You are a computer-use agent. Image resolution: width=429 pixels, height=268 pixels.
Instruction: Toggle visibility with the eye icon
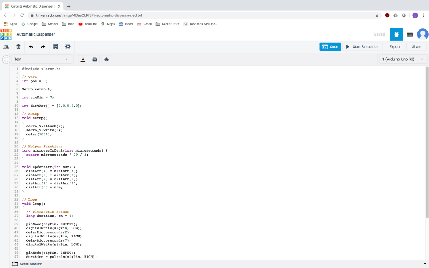(68, 47)
